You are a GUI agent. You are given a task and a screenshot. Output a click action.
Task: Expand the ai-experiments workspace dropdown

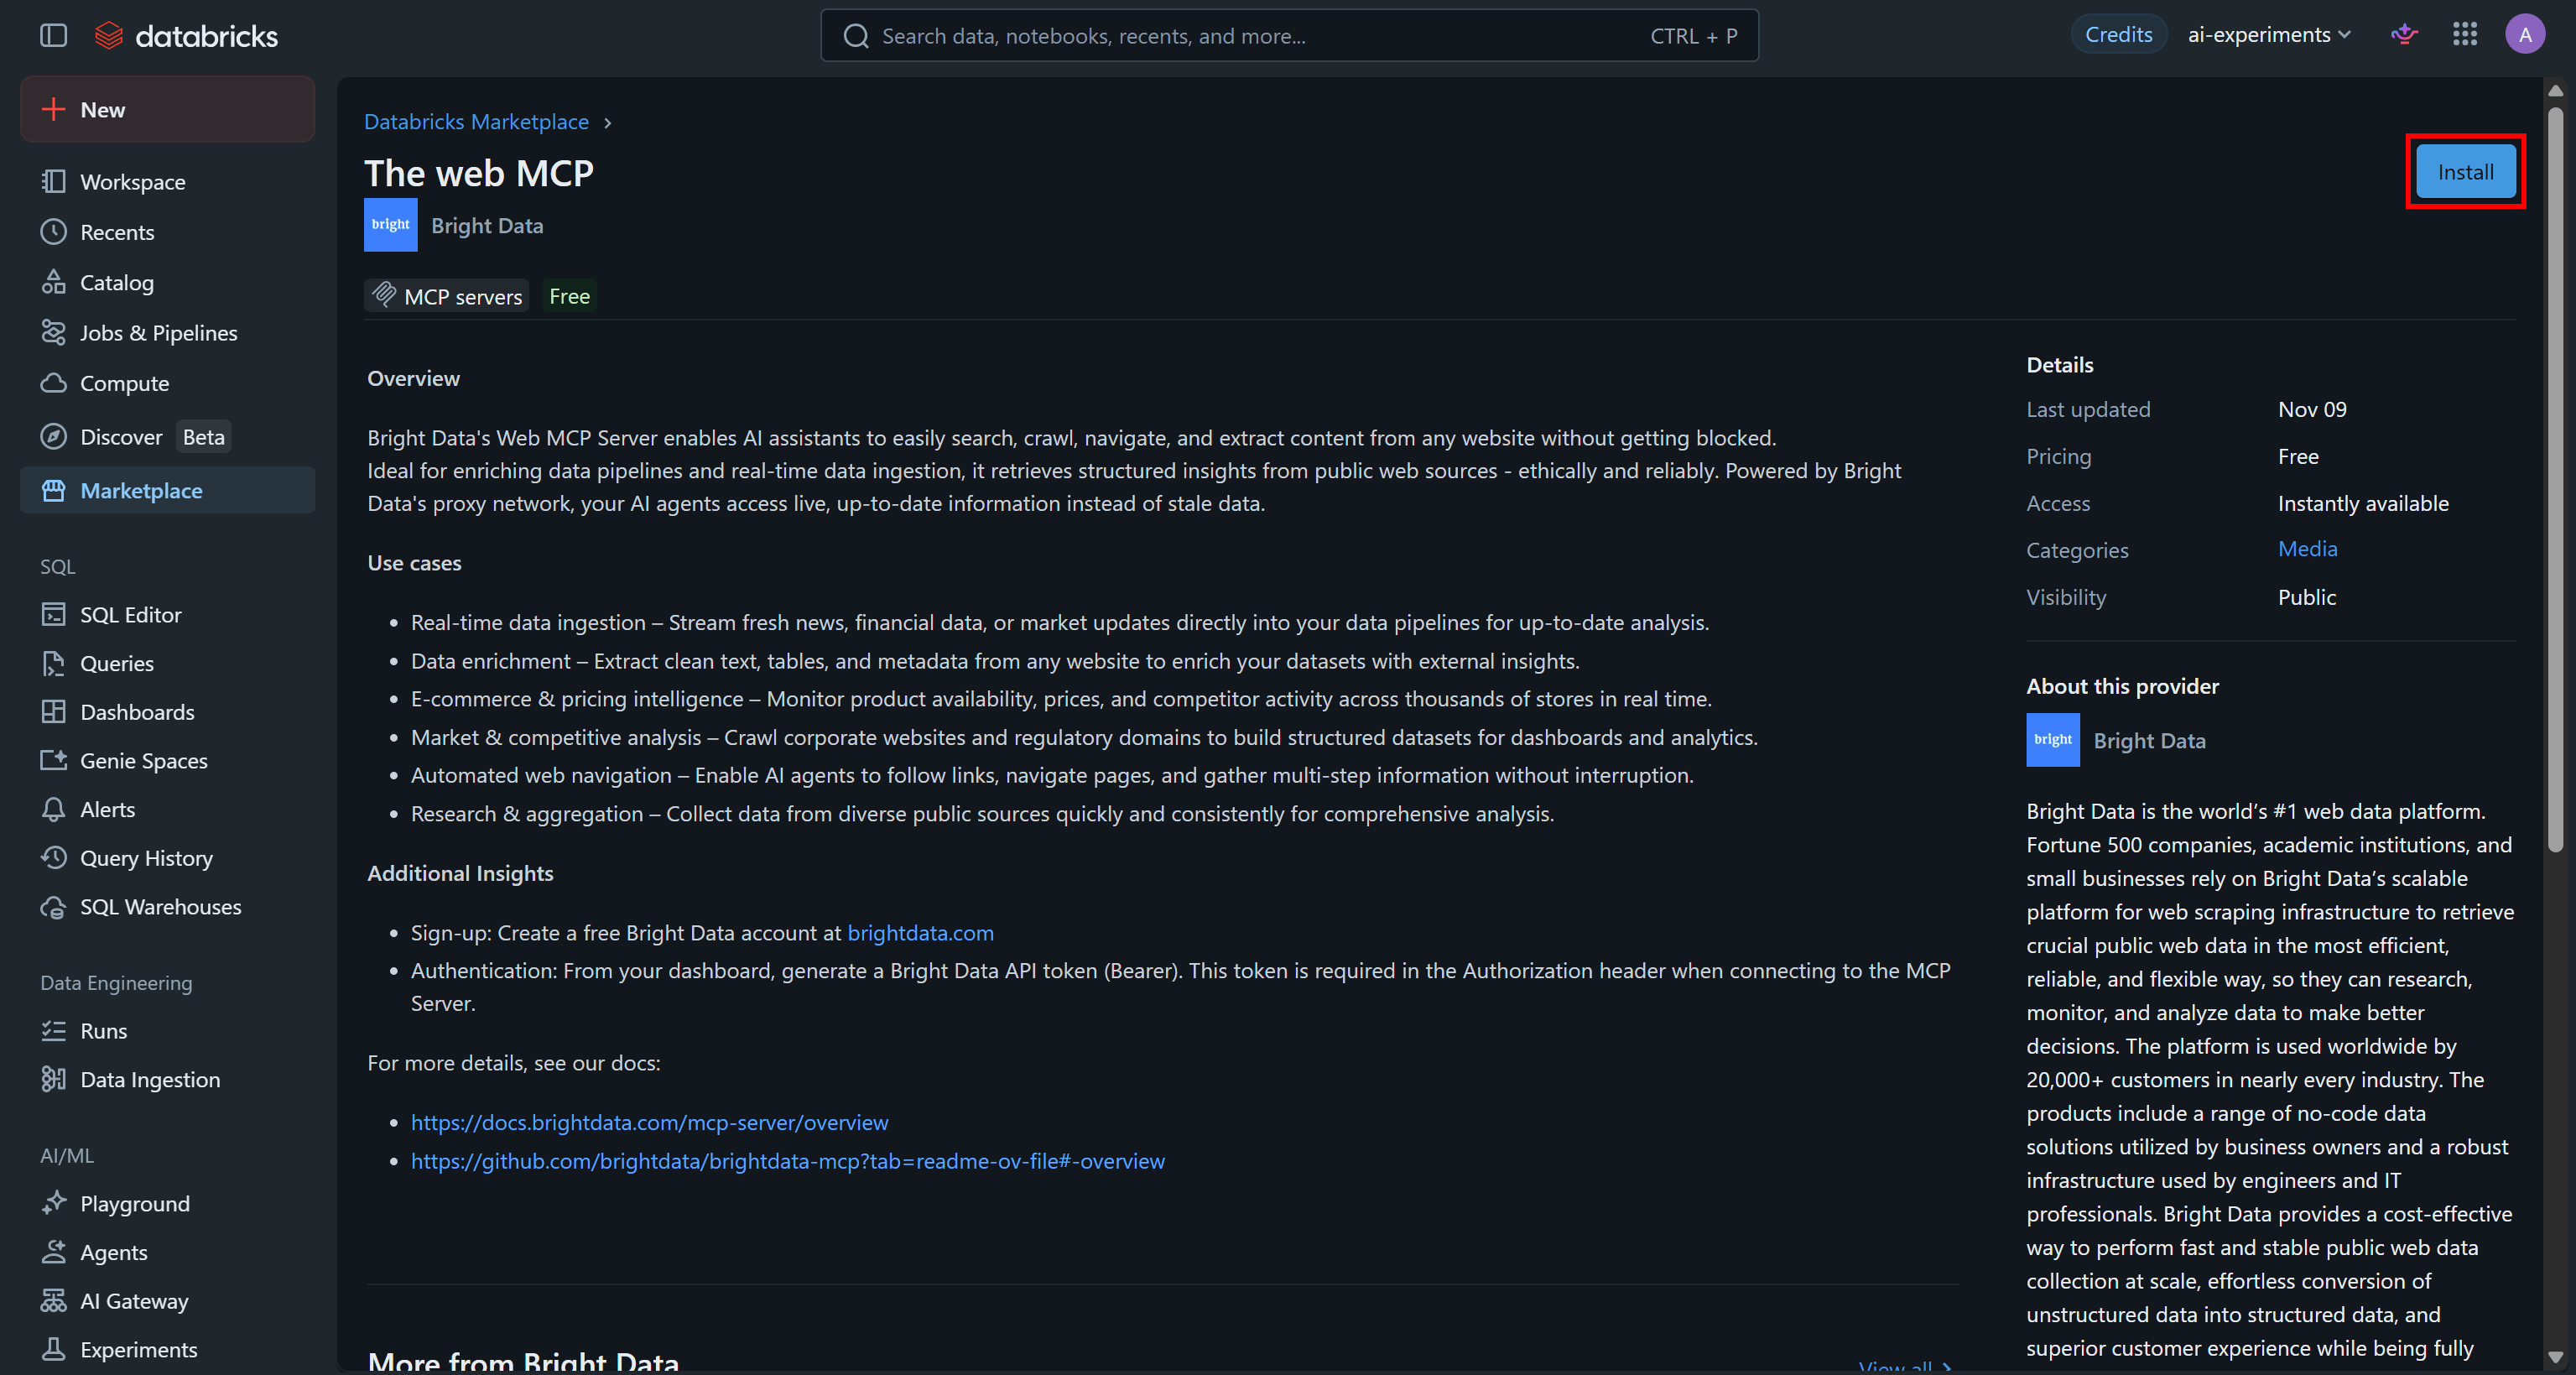2269,35
